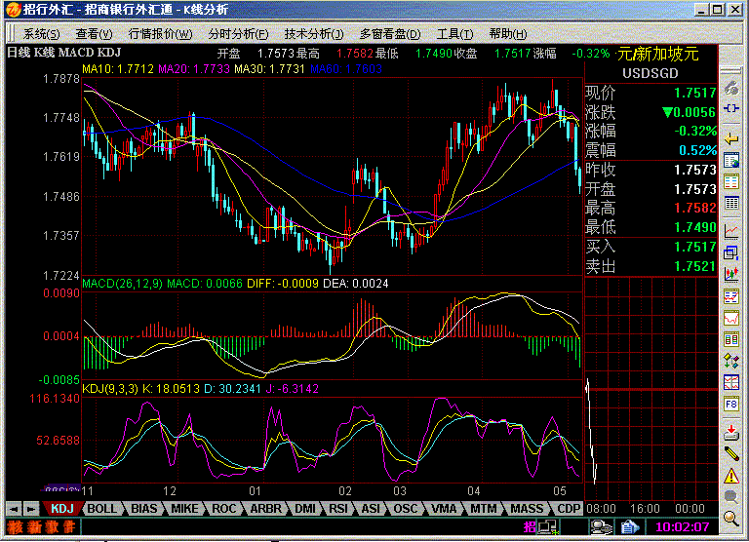749x542 pixels.
Task: Click the MA10: 1.7712 value
Action: tap(118, 69)
